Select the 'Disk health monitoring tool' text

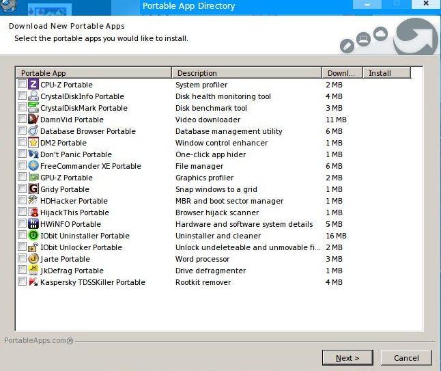[x=223, y=96]
